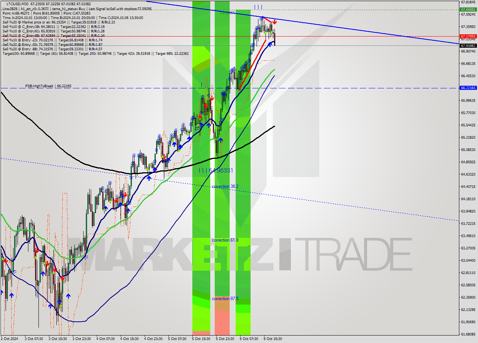The image size is (478, 343).
Task: Click the 67.59240 price axis value
Action: (x=468, y=14)
